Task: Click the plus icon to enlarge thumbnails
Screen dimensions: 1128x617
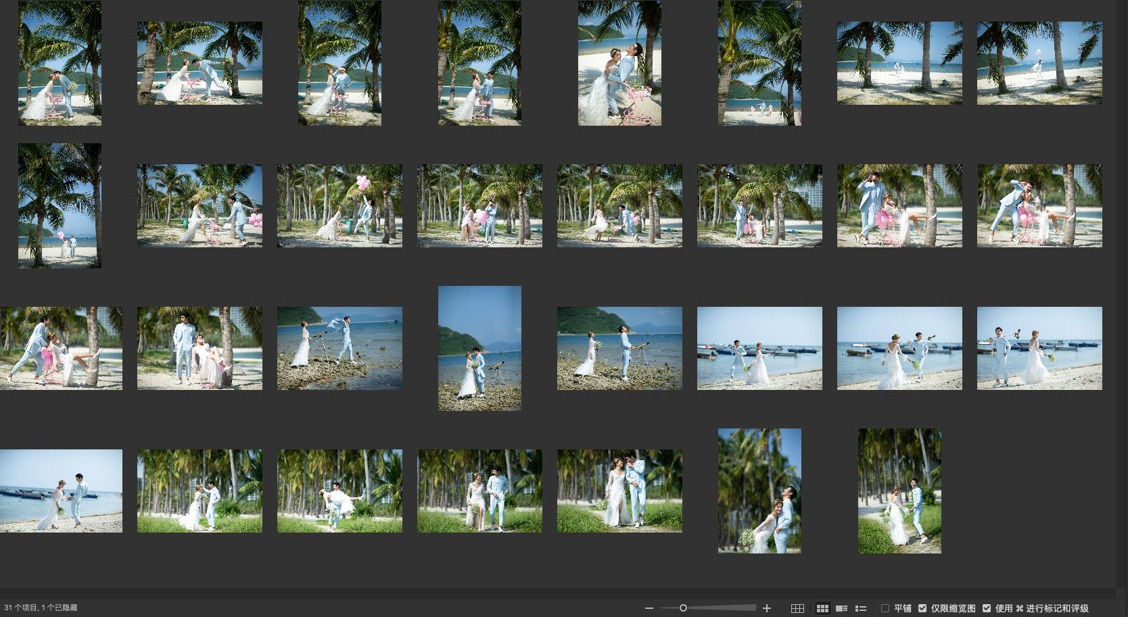Action: click(766, 608)
